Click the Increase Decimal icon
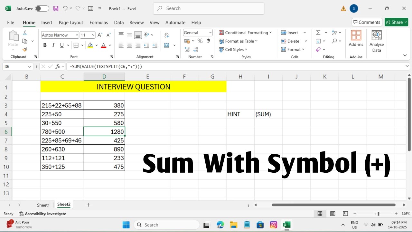 [187, 49]
